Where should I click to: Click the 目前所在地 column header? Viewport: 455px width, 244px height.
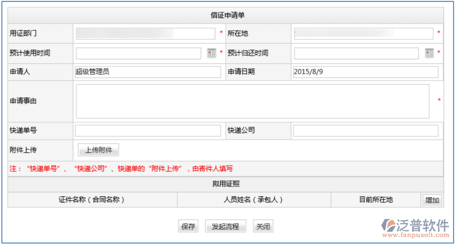click(x=375, y=200)
